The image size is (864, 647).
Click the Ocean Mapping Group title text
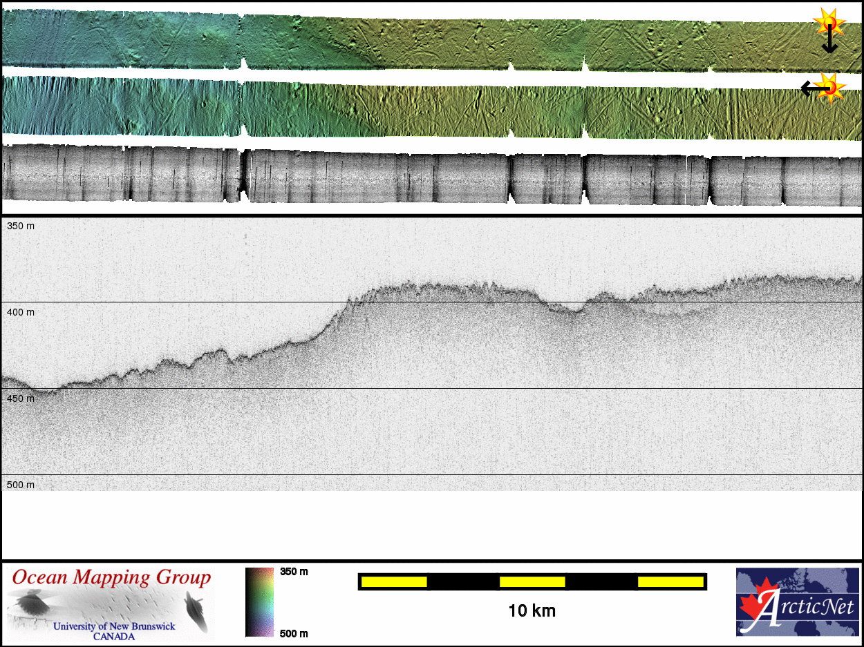[x=111, y=577]
